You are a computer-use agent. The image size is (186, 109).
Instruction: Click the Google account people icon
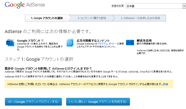point(10,43)
